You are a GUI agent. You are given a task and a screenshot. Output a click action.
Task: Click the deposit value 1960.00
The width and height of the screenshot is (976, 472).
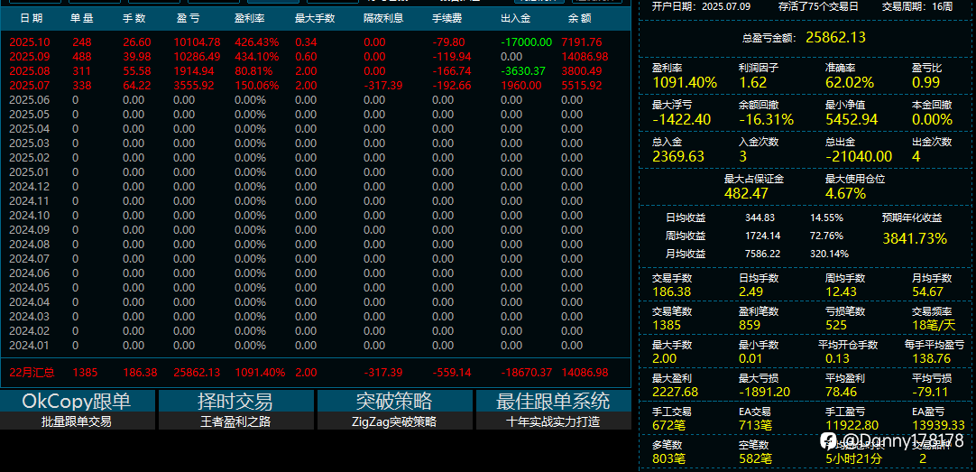click(x=520, y=86)
